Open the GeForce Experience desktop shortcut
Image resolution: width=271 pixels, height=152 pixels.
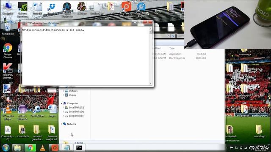[22, 9]
